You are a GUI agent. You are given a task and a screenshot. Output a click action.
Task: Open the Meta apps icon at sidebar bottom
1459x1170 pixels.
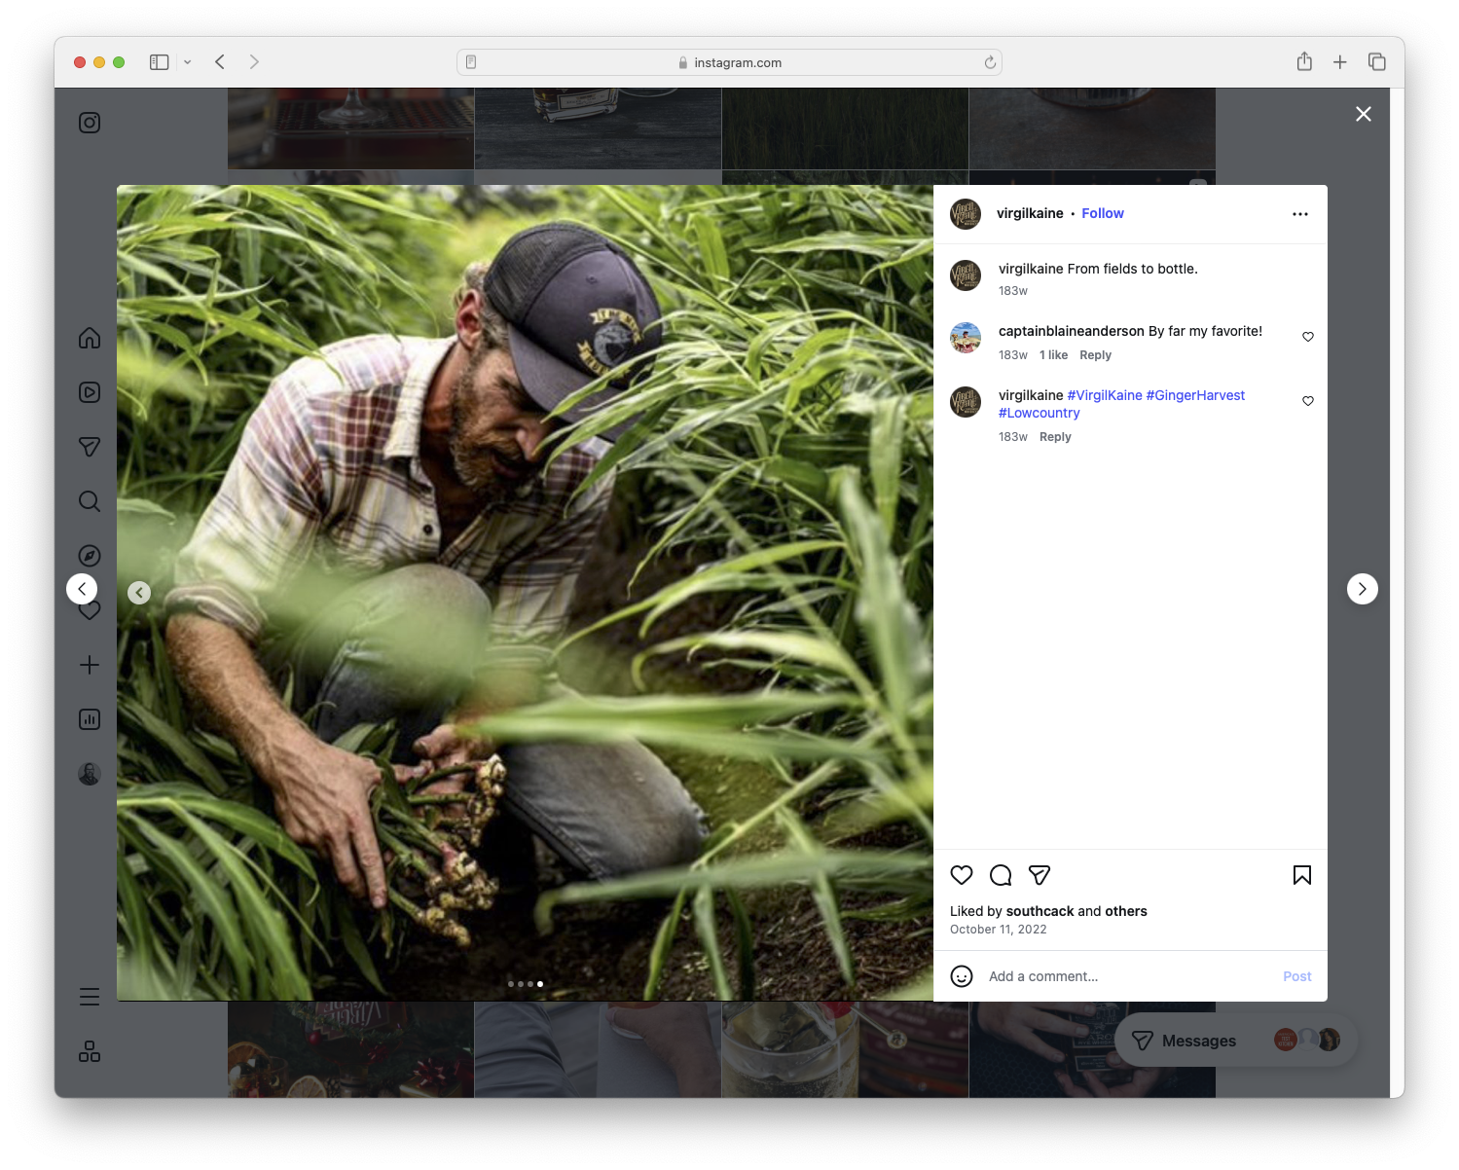point(90,1051)
